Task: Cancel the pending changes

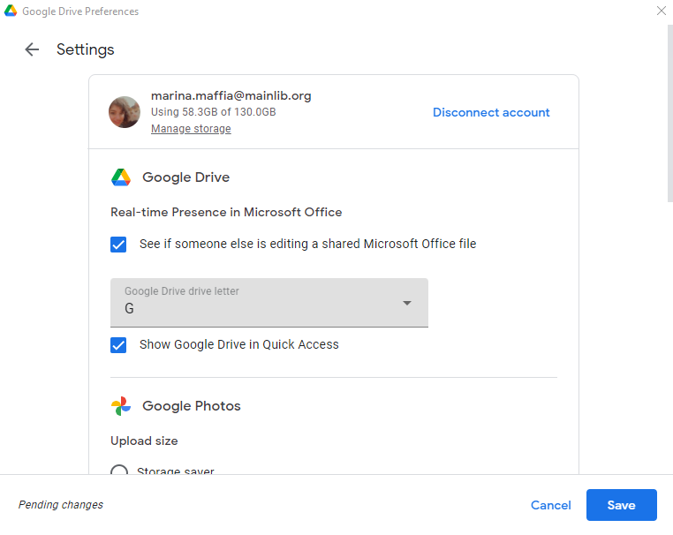Action: [x=550, y=505]
